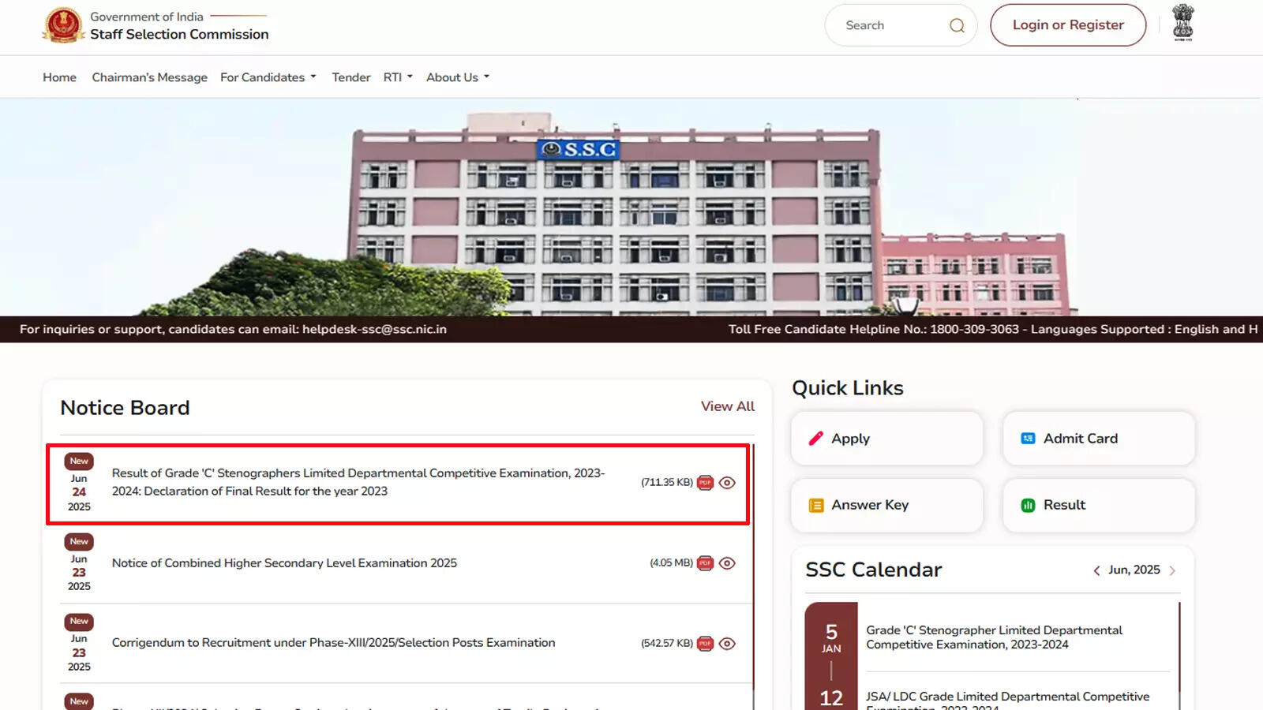Click the Admit Card quick link icon

[x=1027, y=438]
